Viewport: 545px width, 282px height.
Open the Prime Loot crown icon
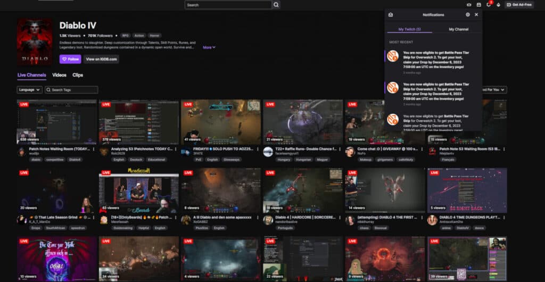click(x=469, y=5)
